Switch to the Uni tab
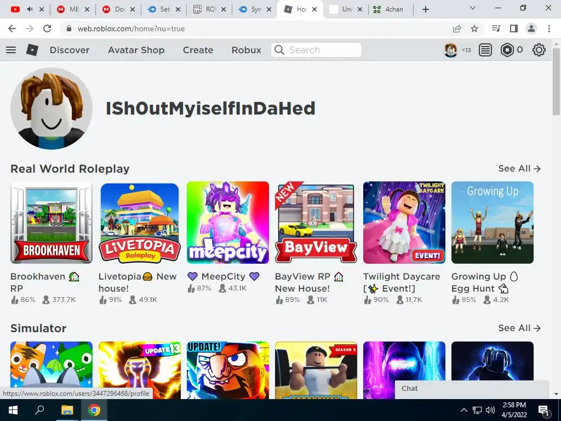The image size is (561, 421). click(346, 9)
